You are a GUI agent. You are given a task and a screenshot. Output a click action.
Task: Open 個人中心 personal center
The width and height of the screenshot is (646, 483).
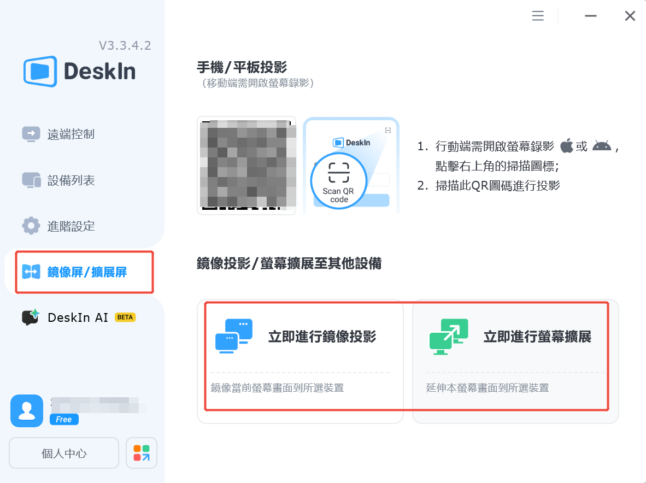pos(64,453)
